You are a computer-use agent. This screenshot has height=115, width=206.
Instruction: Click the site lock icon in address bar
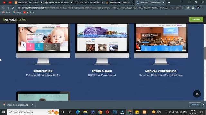pos(19,8)
